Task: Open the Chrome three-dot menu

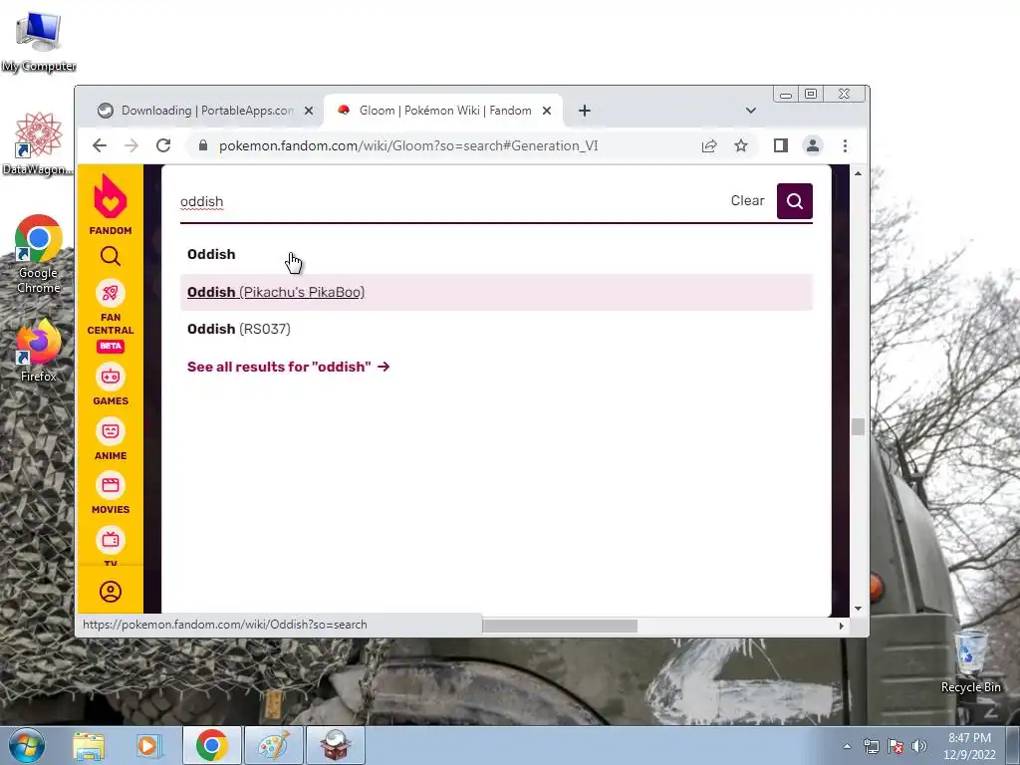Action: pyautogui.click(x=845, y=145)
